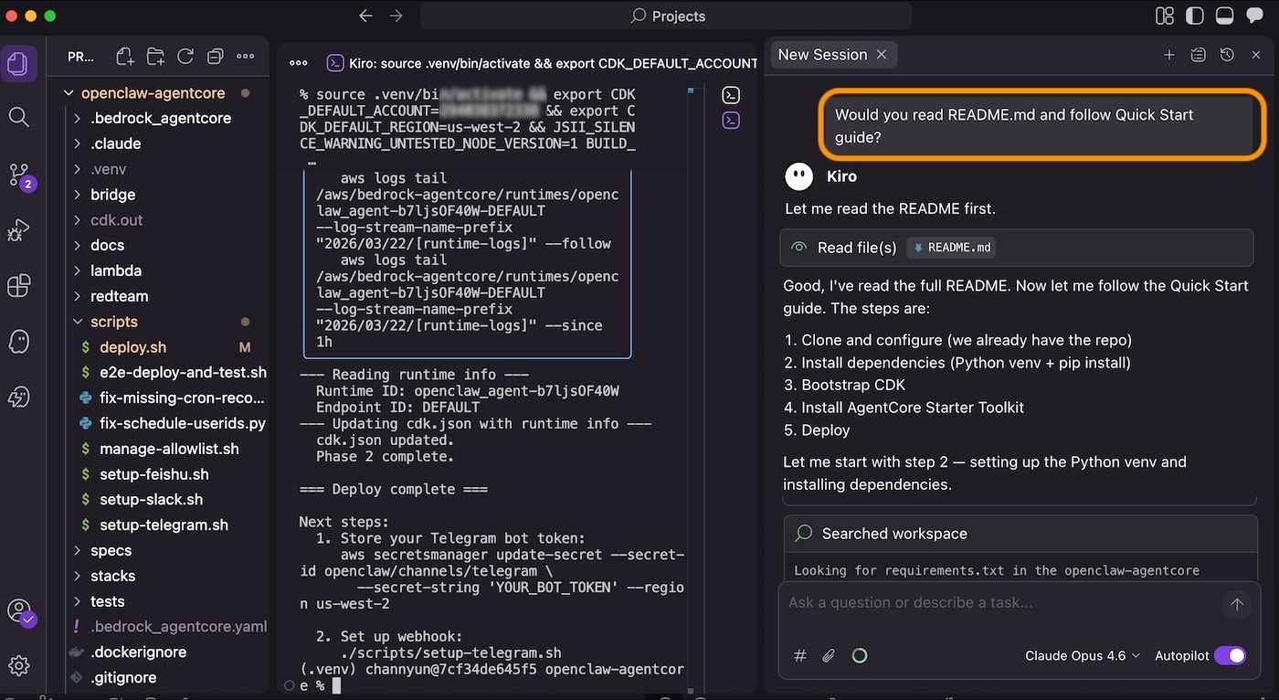The image size is (1279, 700).
Task: Expand the stacks folder
Action: 112,576
